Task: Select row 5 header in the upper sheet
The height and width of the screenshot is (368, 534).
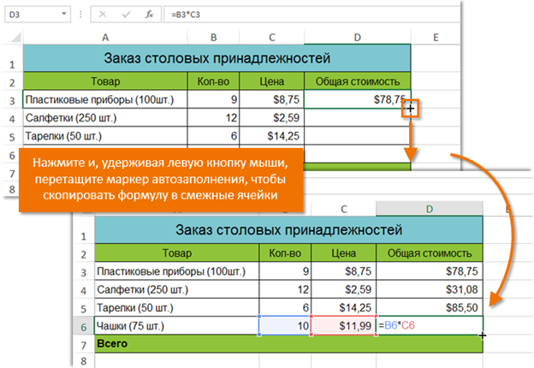Action: pos(12,137)
